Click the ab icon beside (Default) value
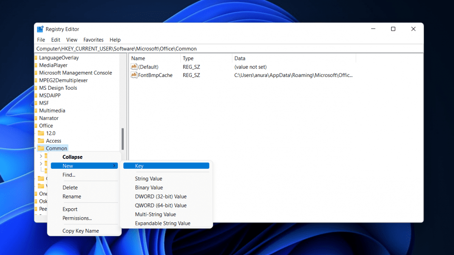This screenshot has height=255, width=454. 134,67
